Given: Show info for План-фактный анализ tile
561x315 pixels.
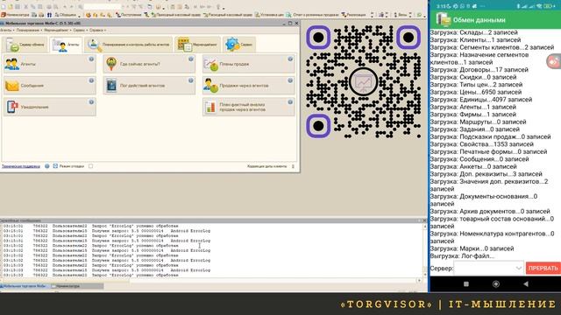Looking at the screenshot, I should (290, 101).
